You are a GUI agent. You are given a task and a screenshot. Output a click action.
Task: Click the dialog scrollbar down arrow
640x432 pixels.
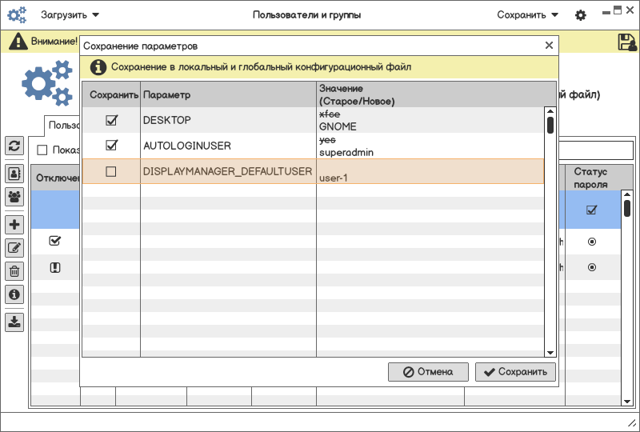[550, 352]
